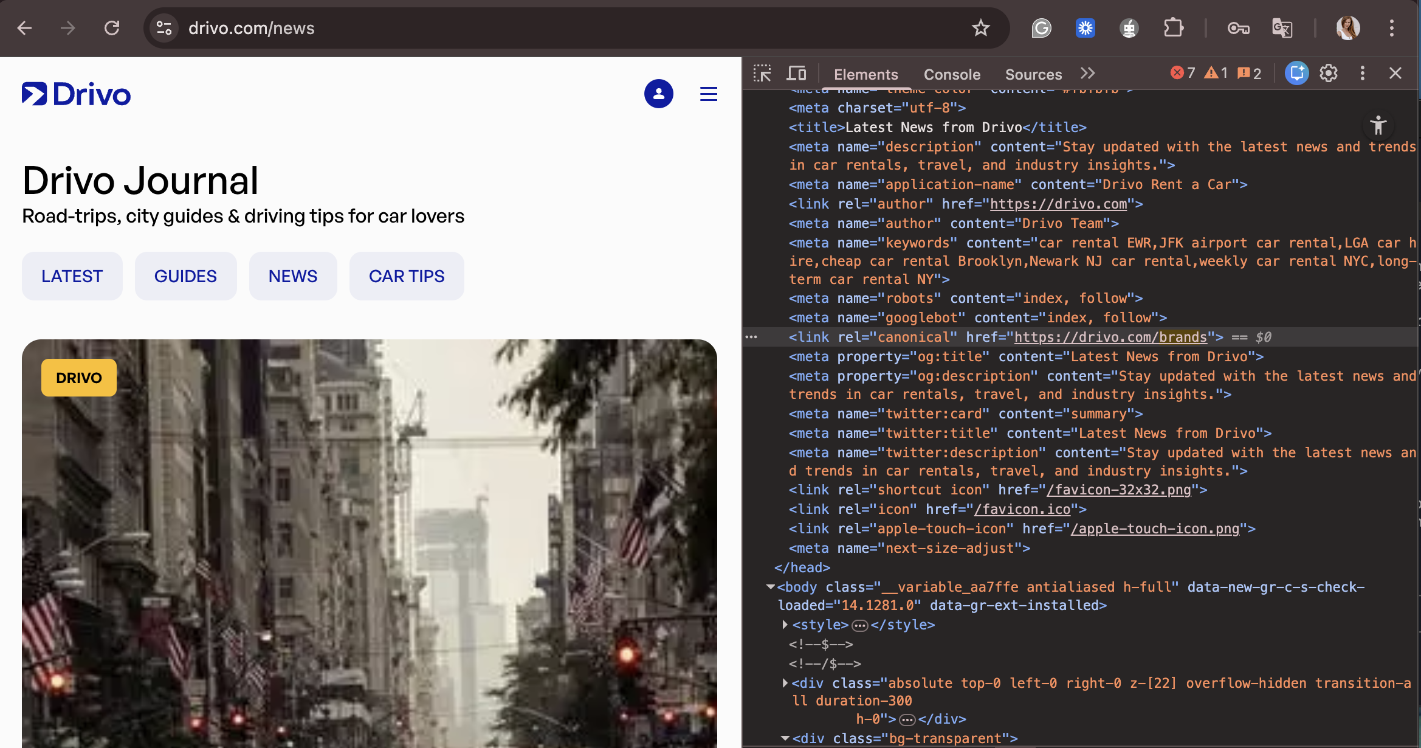Open the Google Translate icon
Screen dimensions: 1421x748
(1282, 28)
